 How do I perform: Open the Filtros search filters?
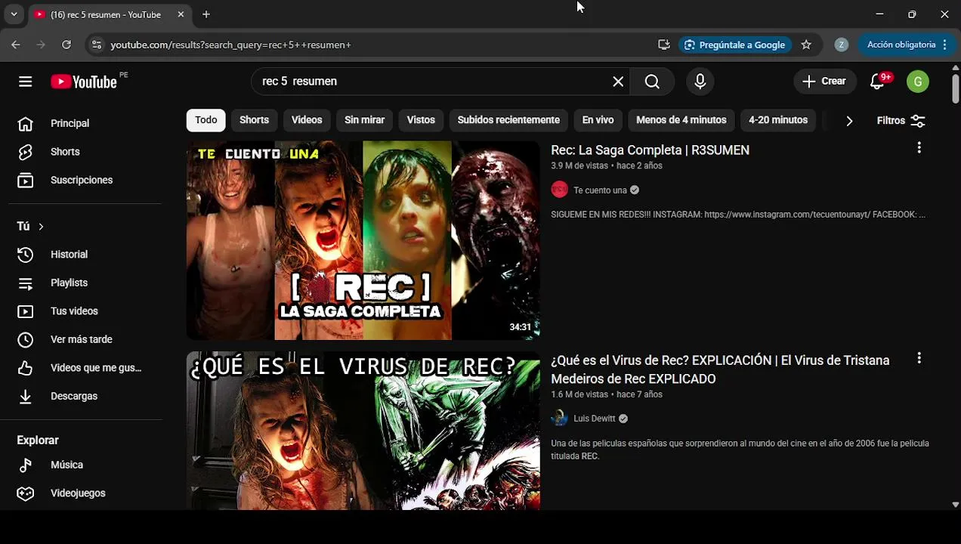[x=901, y=120]
